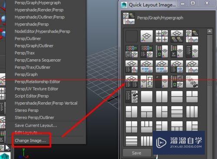This screenshot has width=217, height=159.
Task: Select the four equal quad panes icon
Action: (x=132, y=127)
